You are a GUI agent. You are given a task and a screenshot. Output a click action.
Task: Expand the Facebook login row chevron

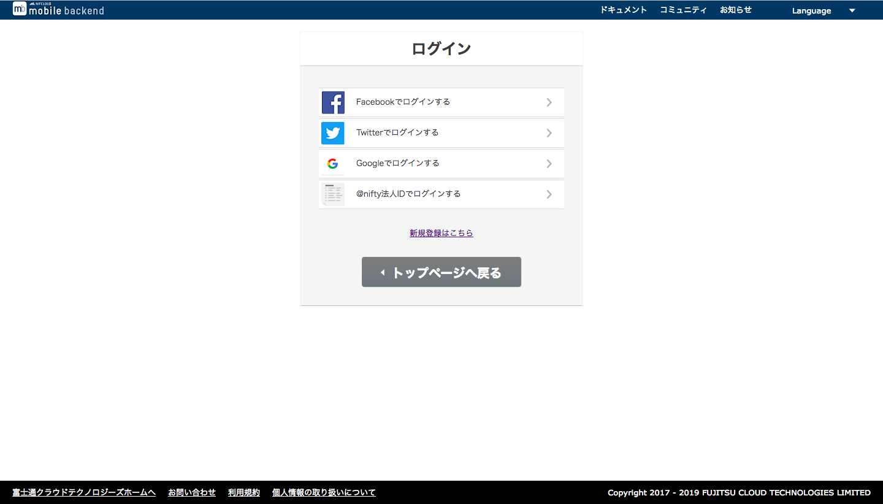pos(549,102)
